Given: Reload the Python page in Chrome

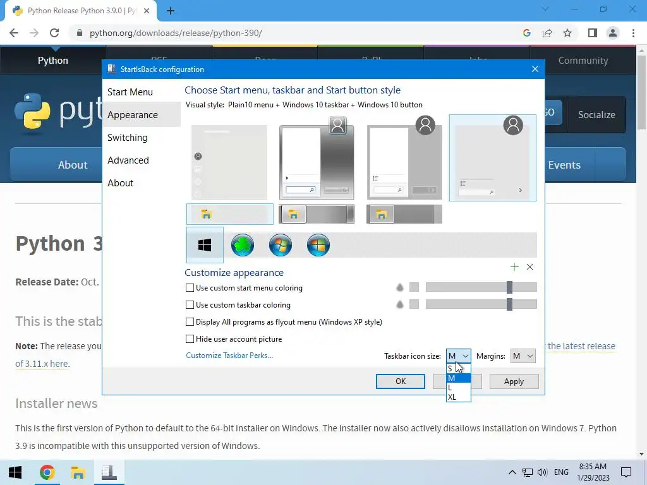Looking at the screenshot, I should (54, 33).
